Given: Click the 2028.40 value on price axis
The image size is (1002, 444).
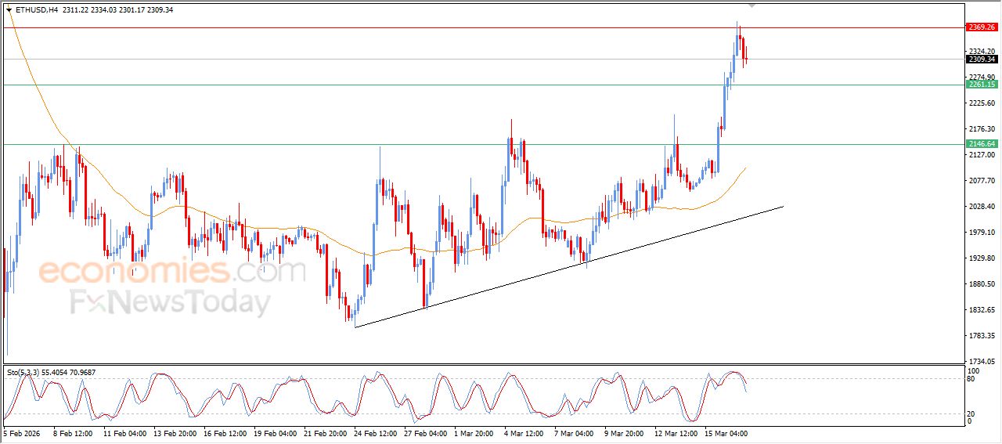Looking at the screenshot, I should [x=981, y=207].
